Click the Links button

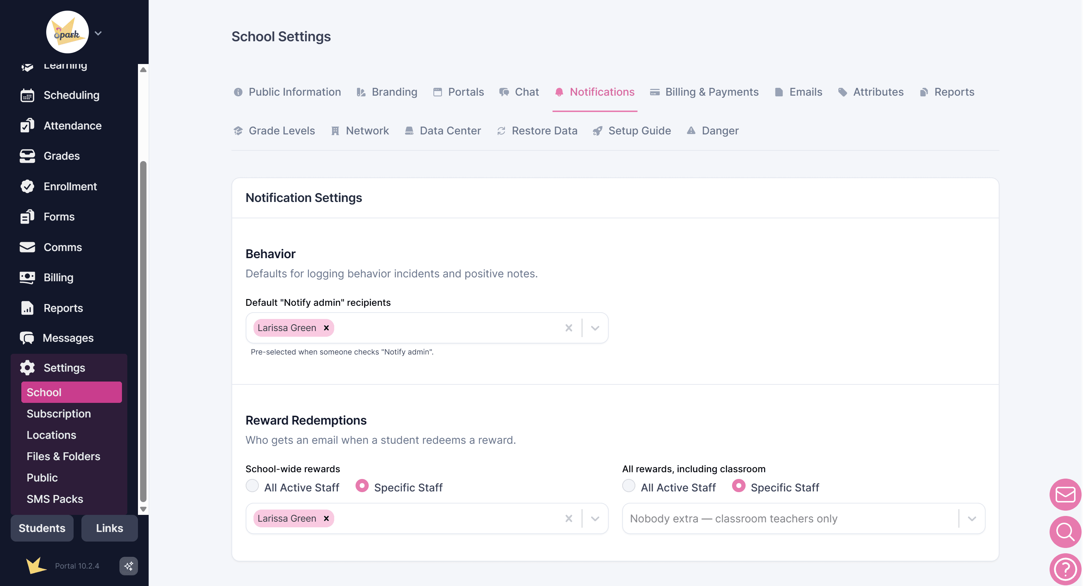click(109, 528)
